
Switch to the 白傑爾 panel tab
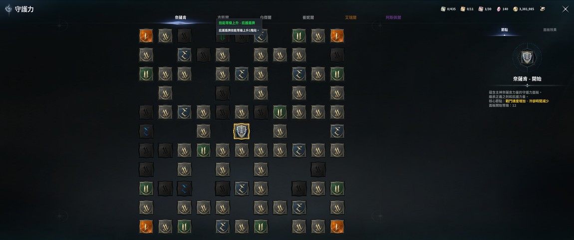click(266, 17)
